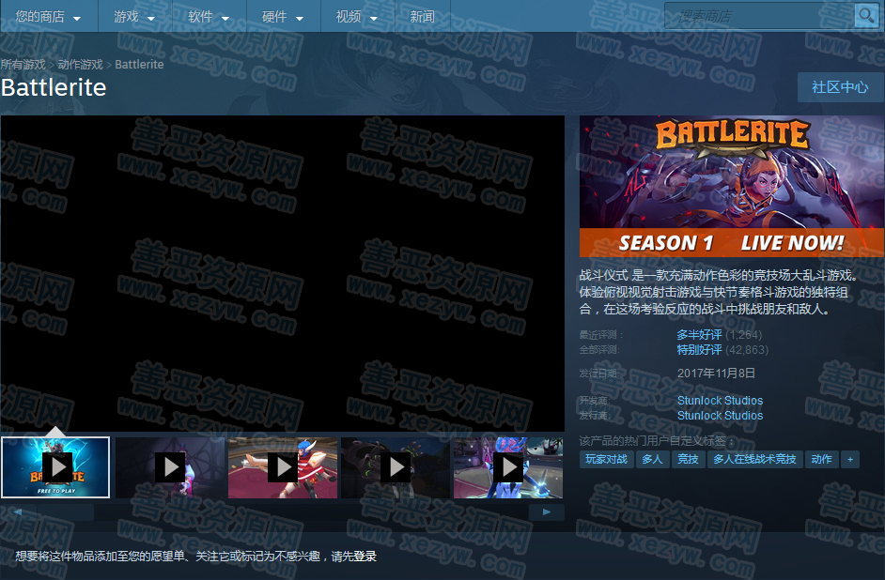The height and width of the screenshot is (580, 885).
Task: Play the fifth video thumbnail
Action: click(x=508, y=466)
